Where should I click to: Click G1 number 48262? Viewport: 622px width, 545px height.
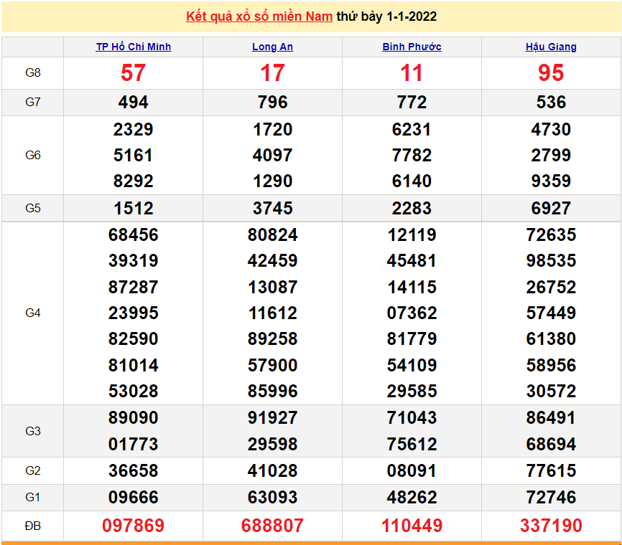(412, 498)
